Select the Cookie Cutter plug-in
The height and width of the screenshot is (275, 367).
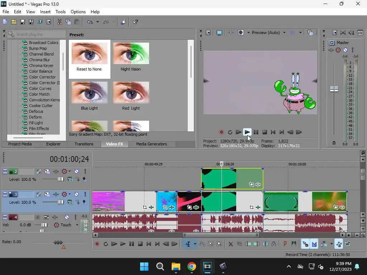pos(41,106)
